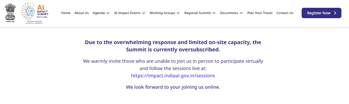Open the About Us page
349x104 pixels.
[x=82, y=13]
